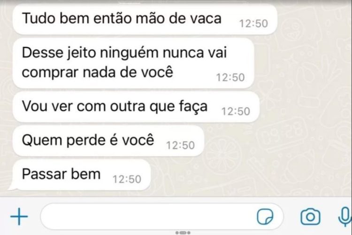Viewport: 352px width, 235px height.
Task: Click the word 'Tudo' in first message
Action: point(39,18)
